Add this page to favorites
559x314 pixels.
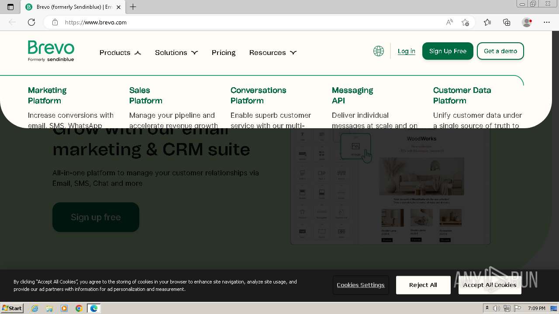pos(466,22)
